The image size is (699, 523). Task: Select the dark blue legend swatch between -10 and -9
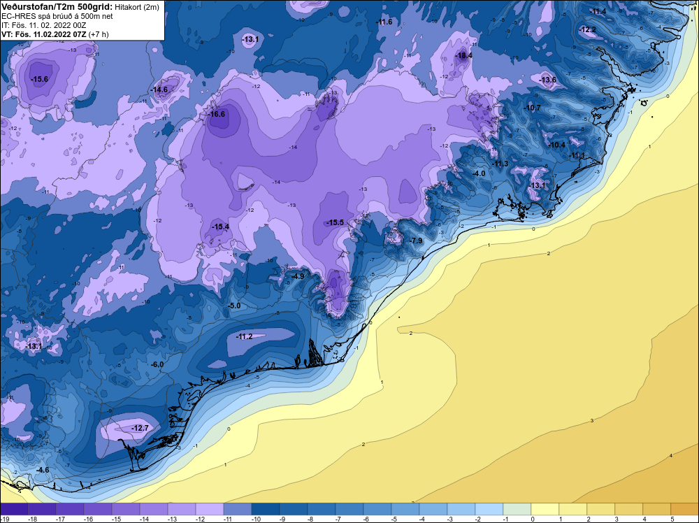coord(266,509)
